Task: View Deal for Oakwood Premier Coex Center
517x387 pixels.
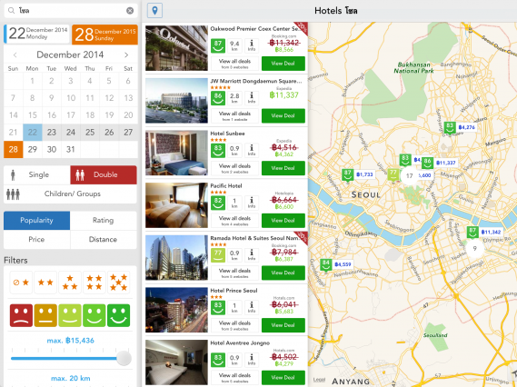Action: (x=283, y=64)
